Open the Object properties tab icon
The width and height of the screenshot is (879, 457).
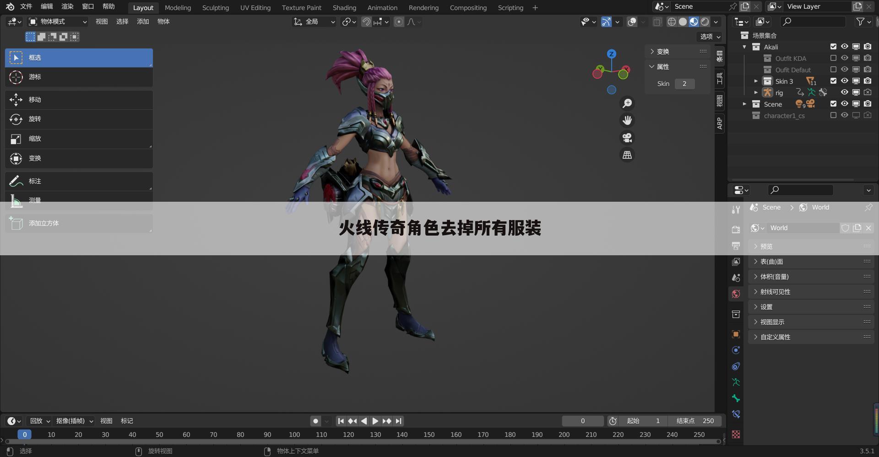[736, 334]
